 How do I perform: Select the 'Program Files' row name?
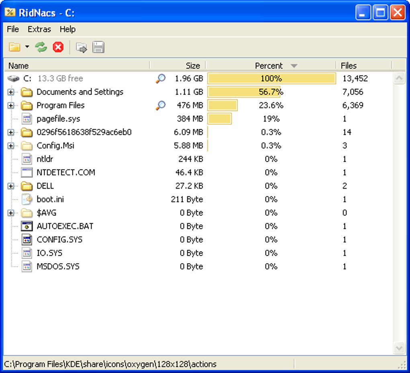pos(60,105)
